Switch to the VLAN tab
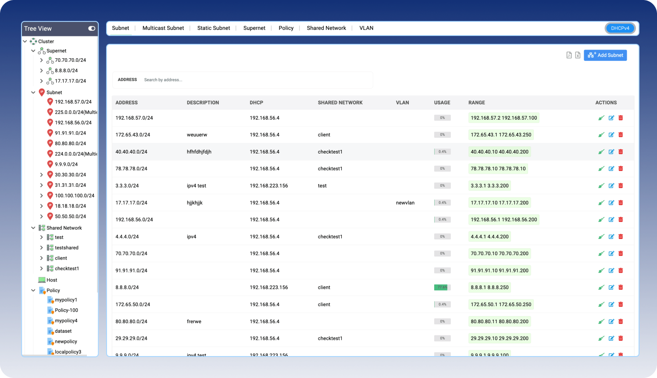This screenshot has width=657, height=378. click(366, 28)
